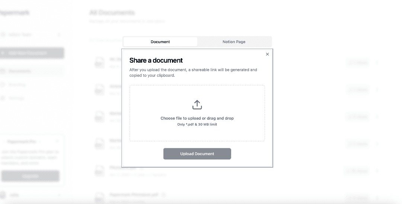Click the upload arrow icon

[197, 105]
